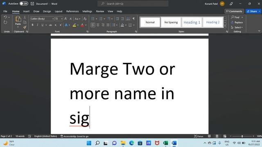This screenshot has height=147, width=262.
Task: Apply the red font color
Action: pos(82,25)
